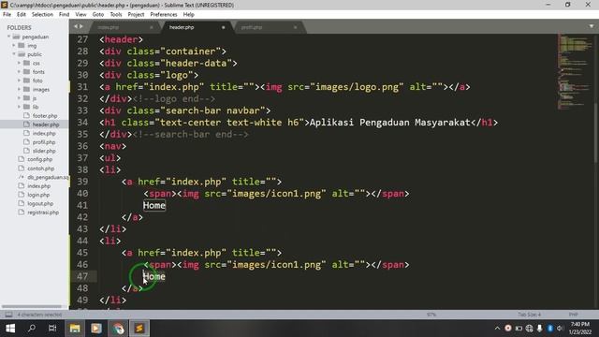This screenshot has width=599, height=337.
Task: Expand the images folder arrow
Action: coord(19,89)
